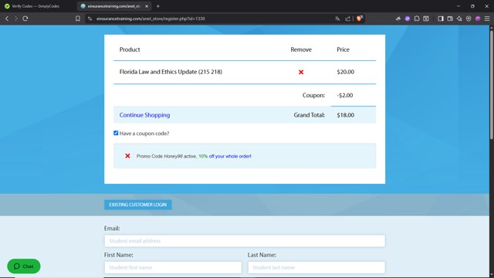Click the Continue Shopping link
494x278 pixels.
pyautogui.click(x=144, y=115)
